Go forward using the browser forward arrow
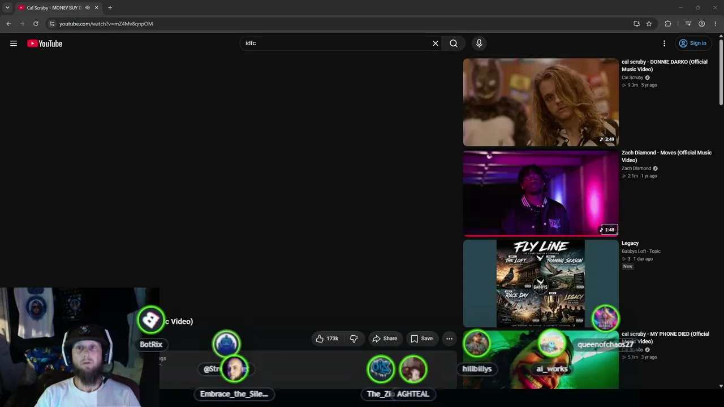 point(22,24)
